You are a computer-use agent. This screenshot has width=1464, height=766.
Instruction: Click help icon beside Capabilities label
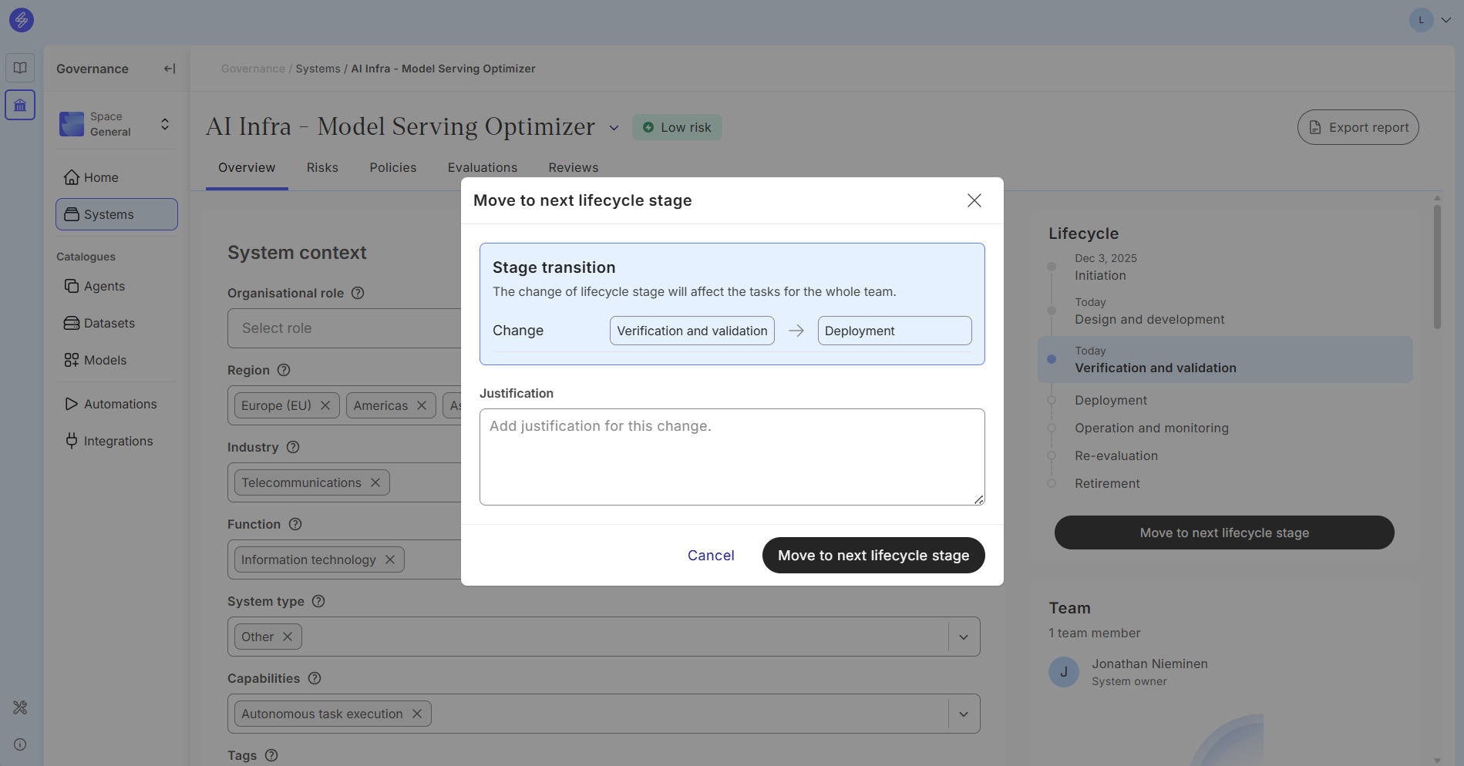click(315, 678)
